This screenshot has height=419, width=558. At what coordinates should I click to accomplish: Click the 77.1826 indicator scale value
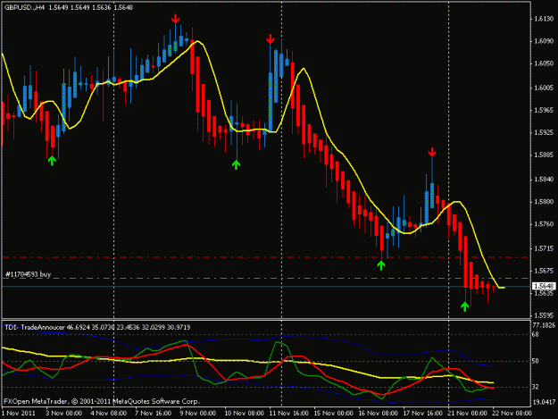pyautogui.click(x=544, y=325)
